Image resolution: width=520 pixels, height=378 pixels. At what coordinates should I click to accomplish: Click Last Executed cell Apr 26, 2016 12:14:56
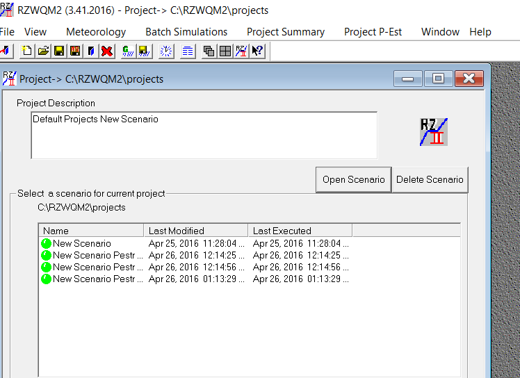pos(300,268)
